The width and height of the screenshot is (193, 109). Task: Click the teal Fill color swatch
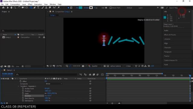pyautogui.click(x=81, y=8)
